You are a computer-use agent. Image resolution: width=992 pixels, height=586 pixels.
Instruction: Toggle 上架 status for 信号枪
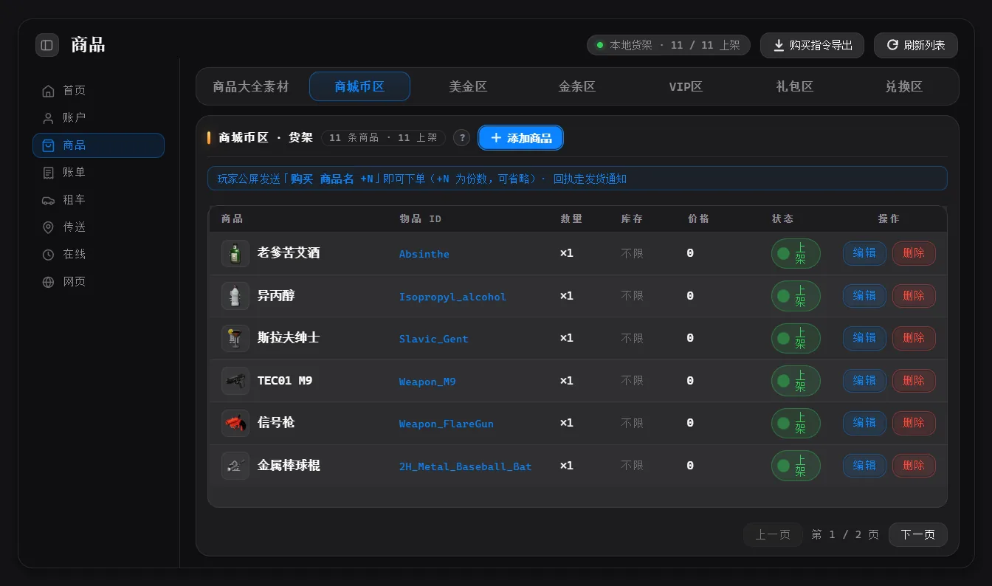coord(796,423)
